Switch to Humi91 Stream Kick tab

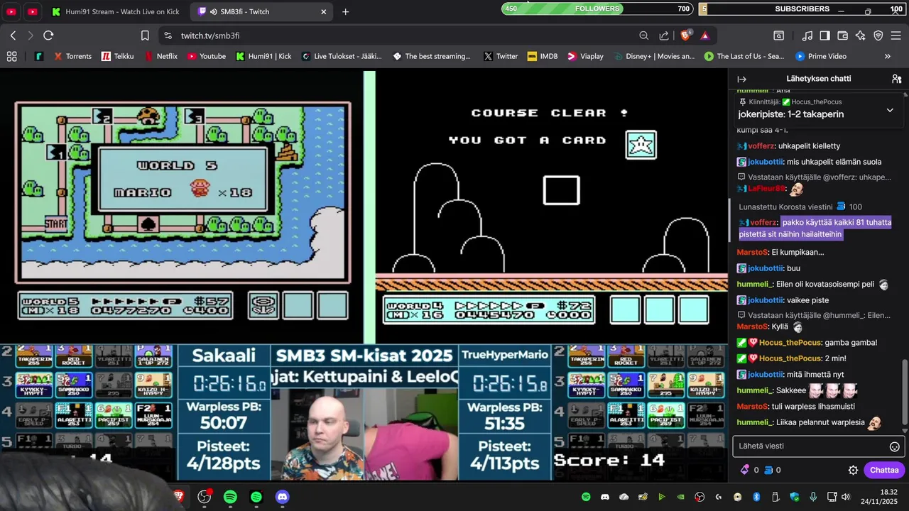tap(117, 11)
